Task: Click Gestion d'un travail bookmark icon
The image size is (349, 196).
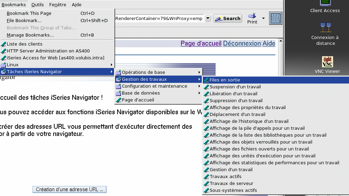Action: coord(206,169)
